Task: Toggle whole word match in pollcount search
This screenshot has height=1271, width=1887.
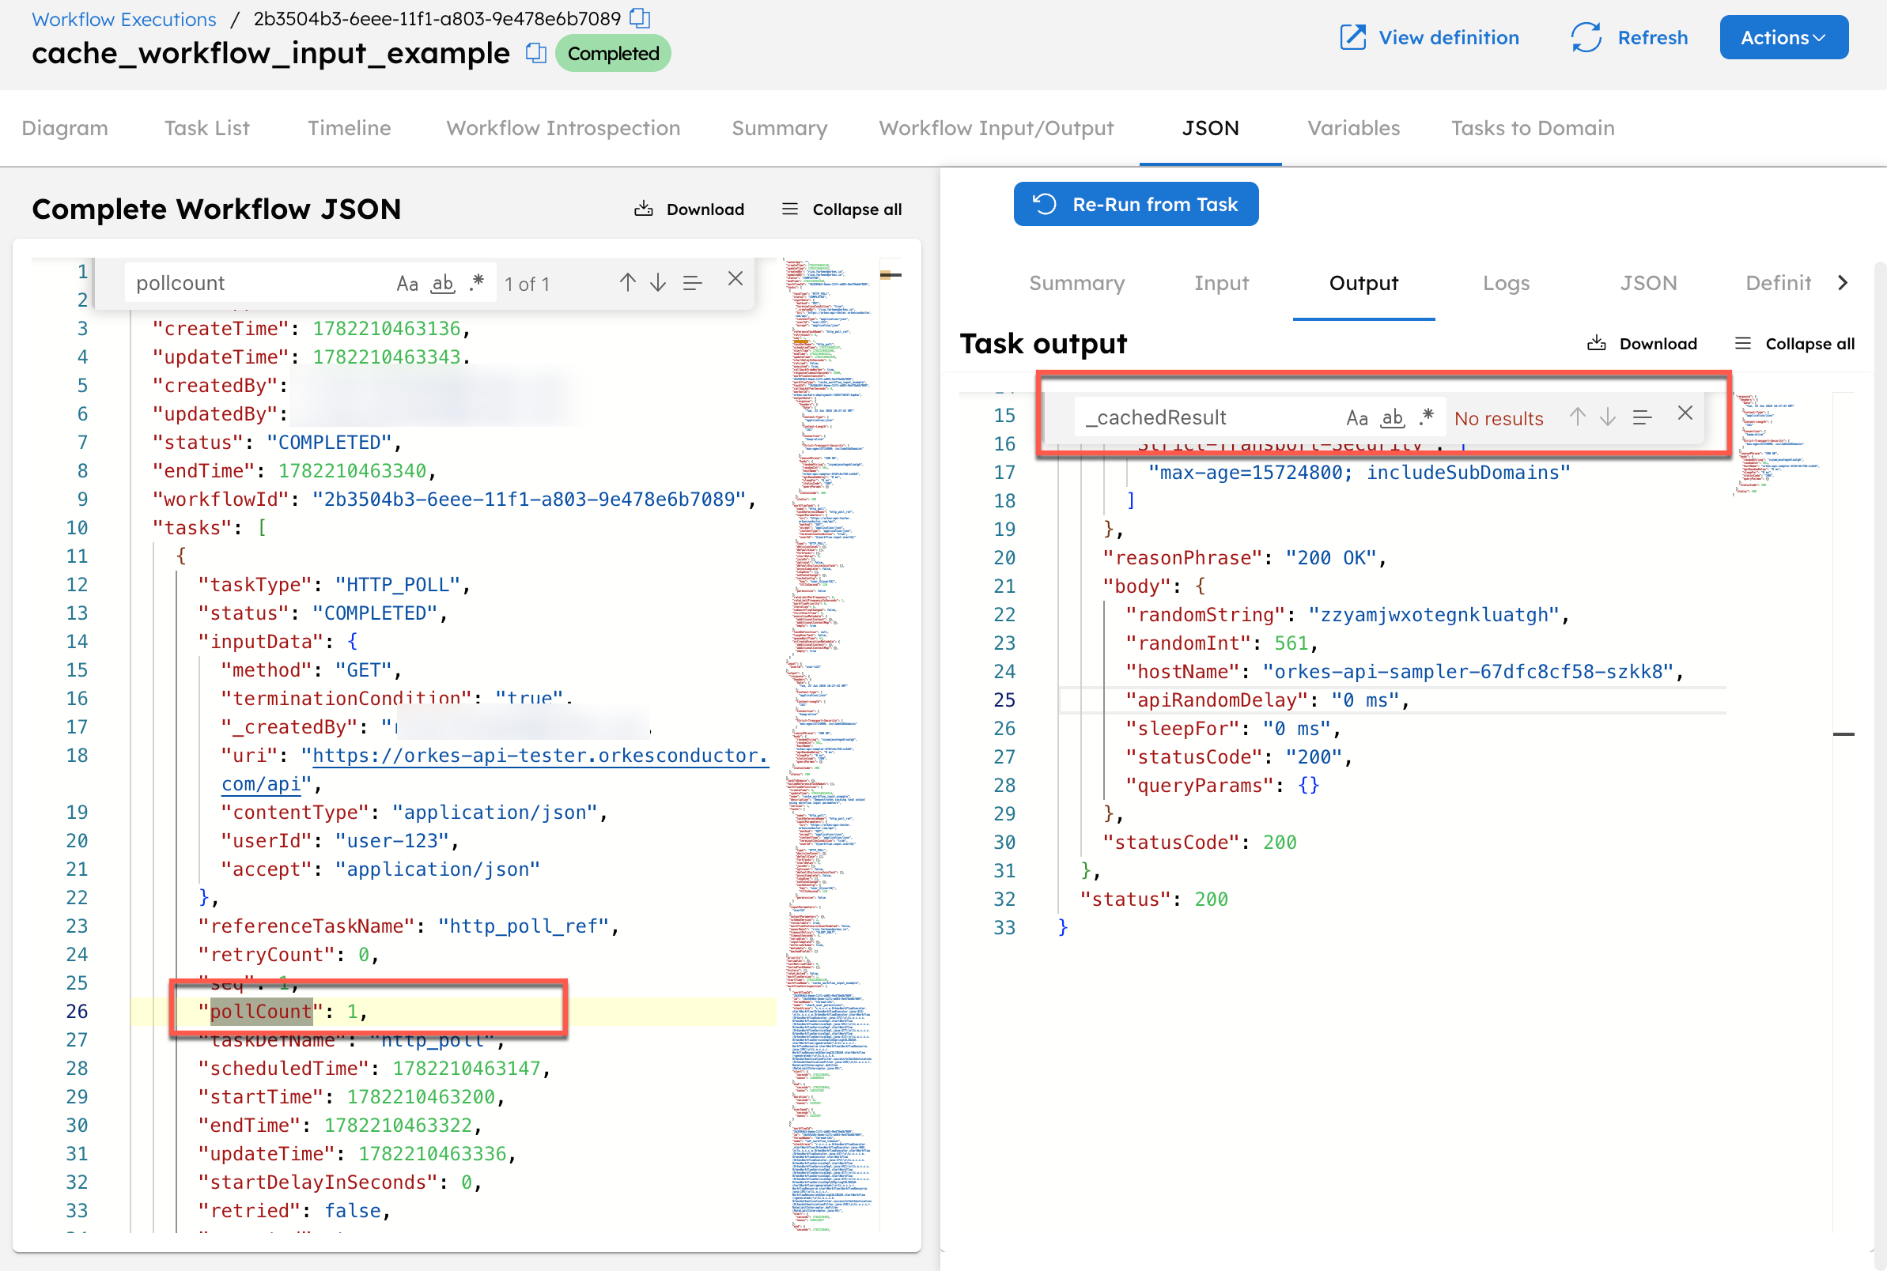Action: pyautogui.click(x=443, y=283)
